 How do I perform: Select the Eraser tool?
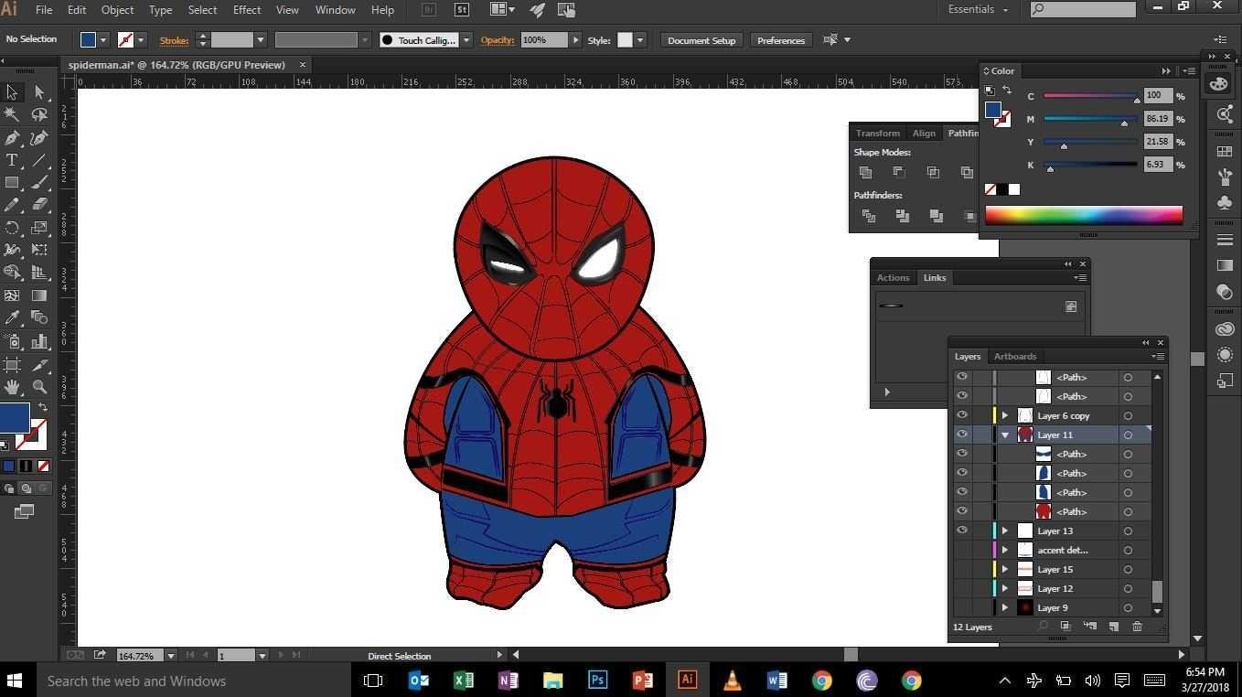[39, 205]
